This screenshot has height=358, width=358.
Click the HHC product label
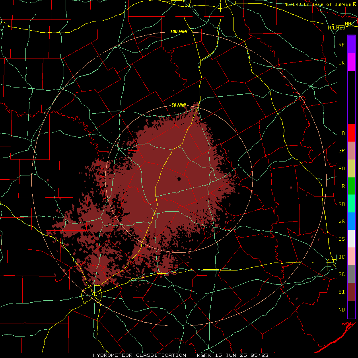click(x=349, y=24)
